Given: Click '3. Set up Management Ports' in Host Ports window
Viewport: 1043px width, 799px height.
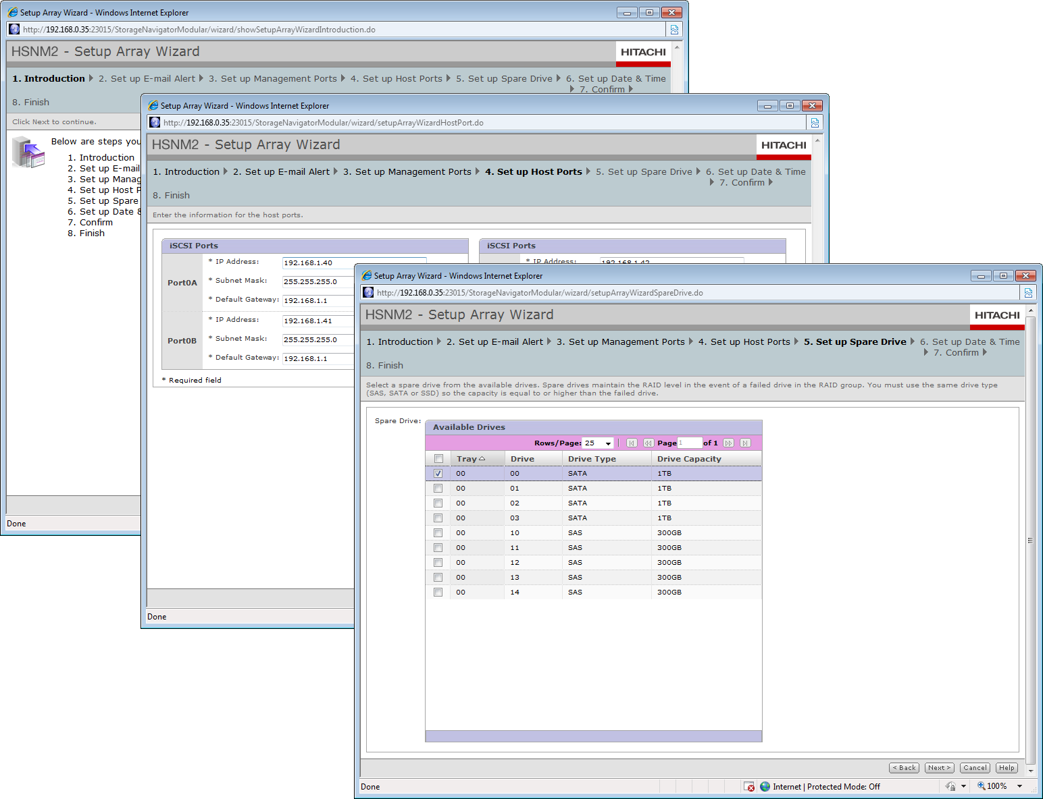Looking at the screenshot, I should [x=407, y=172].
